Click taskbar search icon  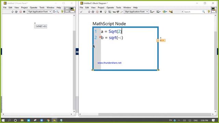(9, 120)
